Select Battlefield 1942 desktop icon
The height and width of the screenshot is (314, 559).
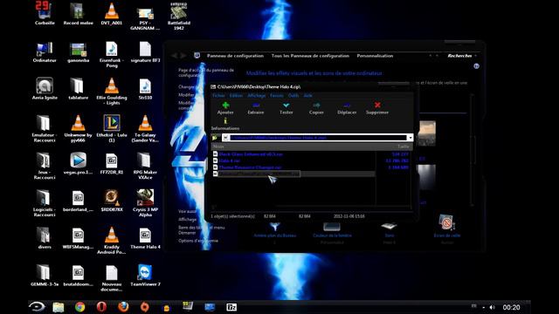tap(178, 16)
